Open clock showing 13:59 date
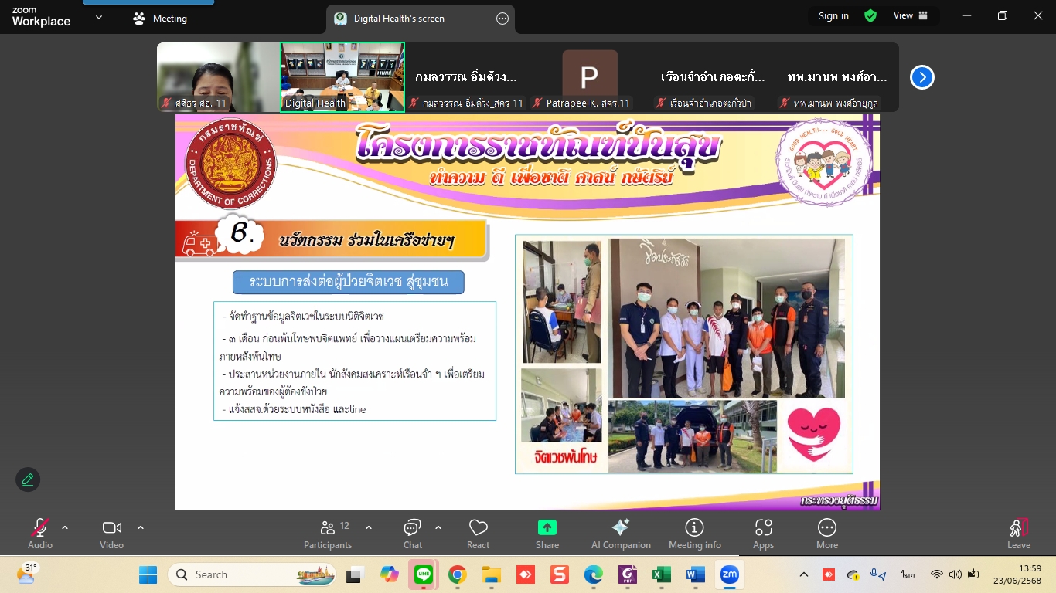The width and height of the screenshot is (1056, 593). pyautogui.click(x=1019, y=574)
